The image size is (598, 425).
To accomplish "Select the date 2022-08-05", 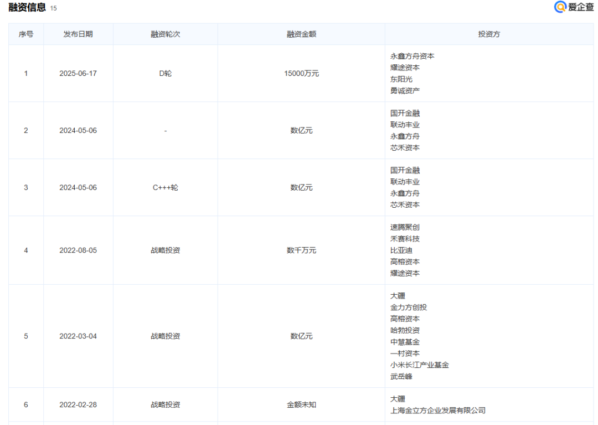I will point(78,250).
